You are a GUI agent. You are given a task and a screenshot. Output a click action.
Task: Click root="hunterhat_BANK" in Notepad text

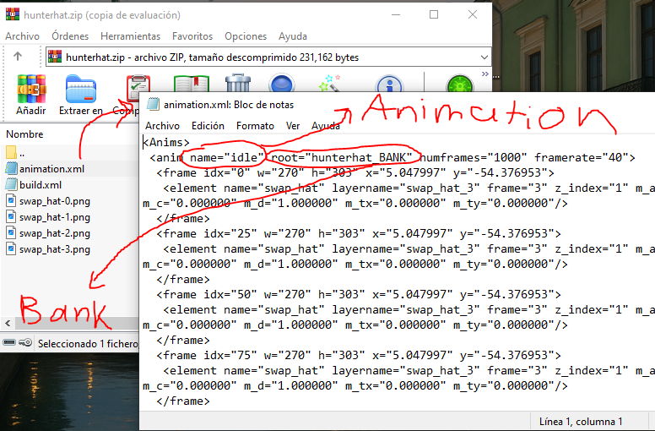[342, 157]
